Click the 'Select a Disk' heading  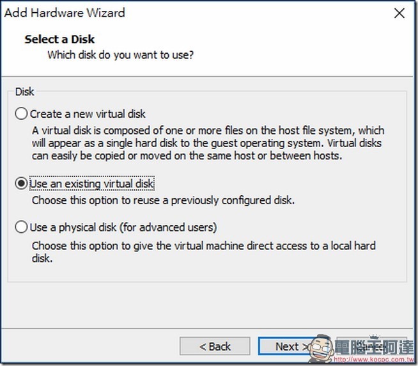click(59, 39)
